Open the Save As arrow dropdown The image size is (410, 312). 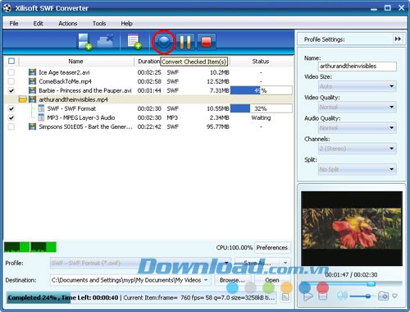click(x=285, y=263)
